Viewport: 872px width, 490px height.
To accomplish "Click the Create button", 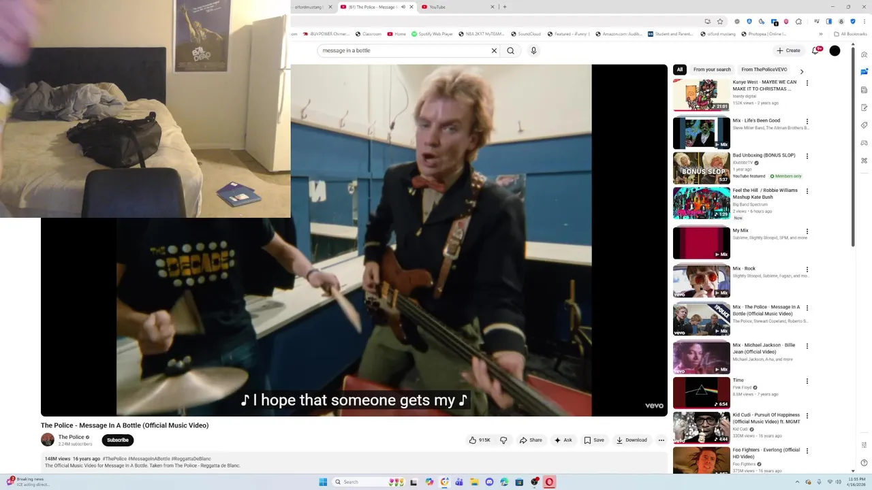I will (x=788, y=50).
